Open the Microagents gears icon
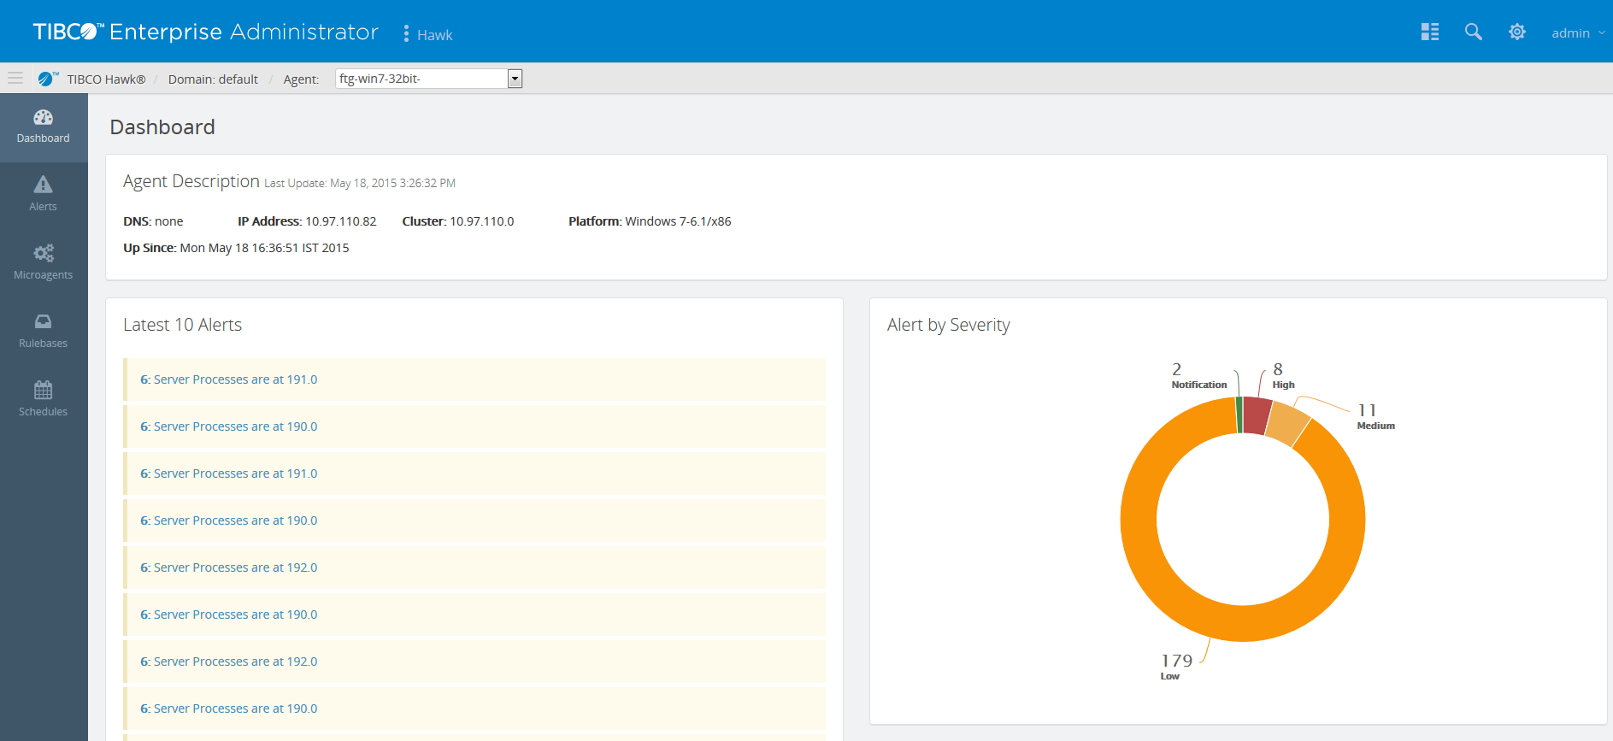 coord(43,253)
